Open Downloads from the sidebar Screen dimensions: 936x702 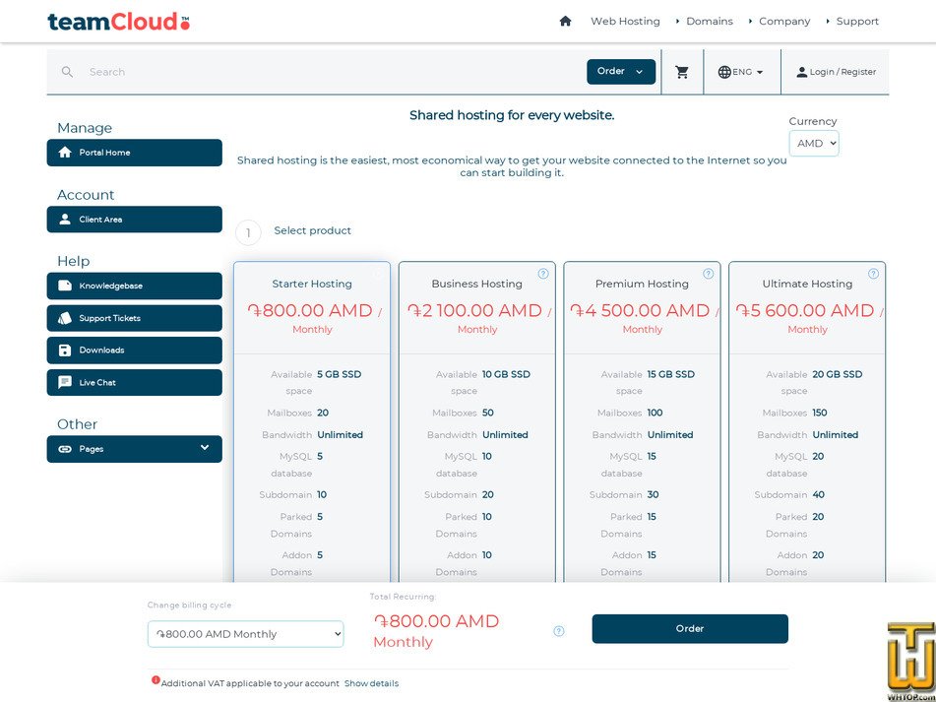pos(134,350)
